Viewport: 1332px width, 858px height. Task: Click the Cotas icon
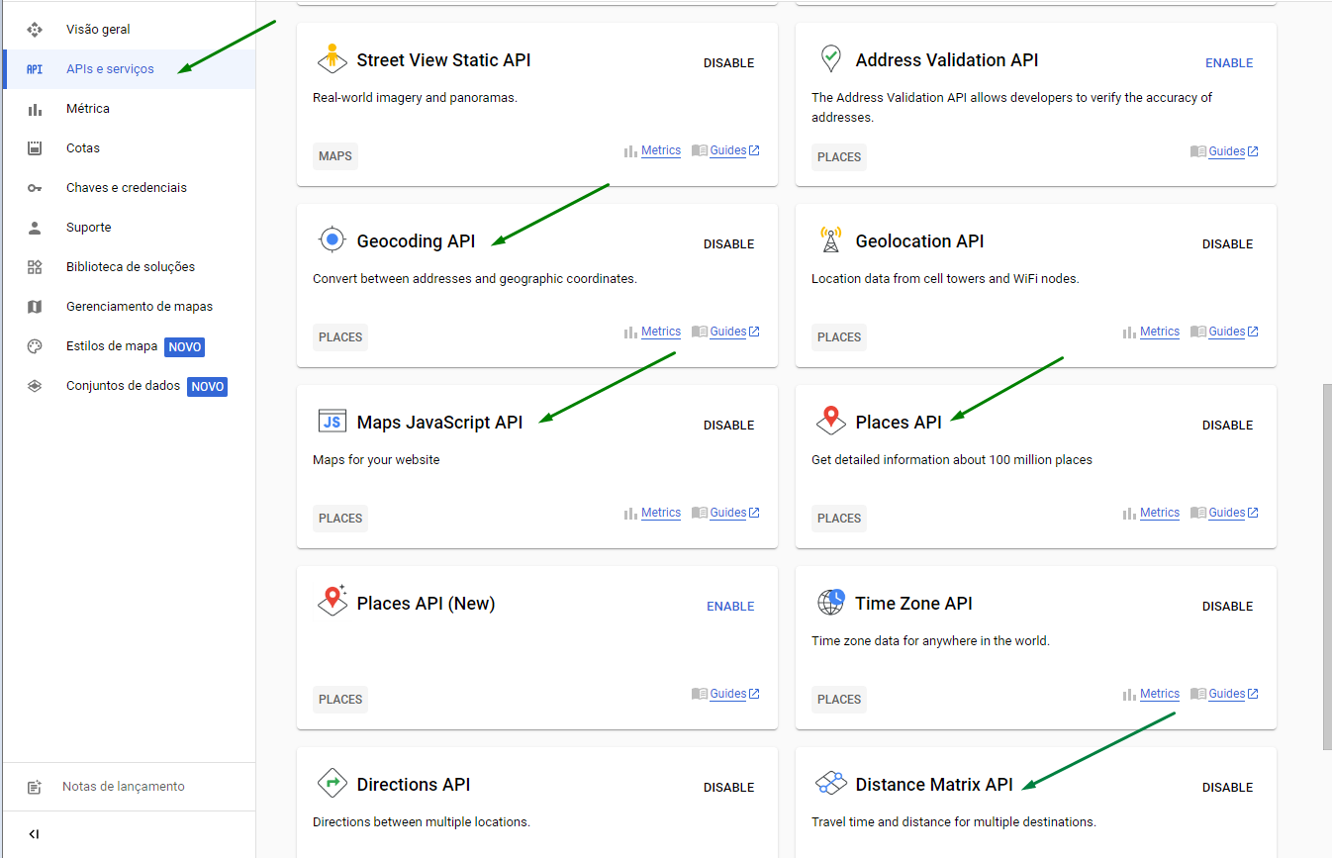click(35, 148)
